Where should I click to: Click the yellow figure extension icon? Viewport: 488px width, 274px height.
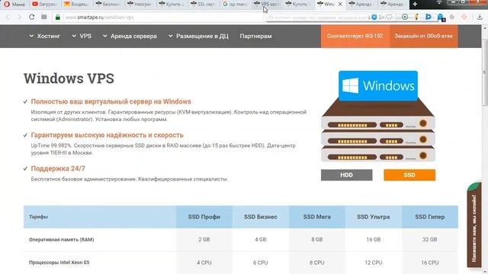(416, 17)
